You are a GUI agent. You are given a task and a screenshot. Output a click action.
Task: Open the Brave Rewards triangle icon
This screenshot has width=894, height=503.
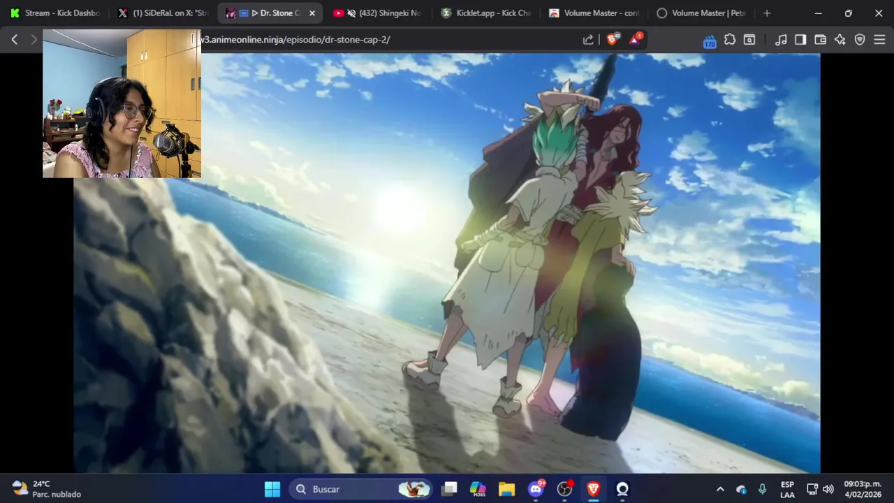click(635, 40)
